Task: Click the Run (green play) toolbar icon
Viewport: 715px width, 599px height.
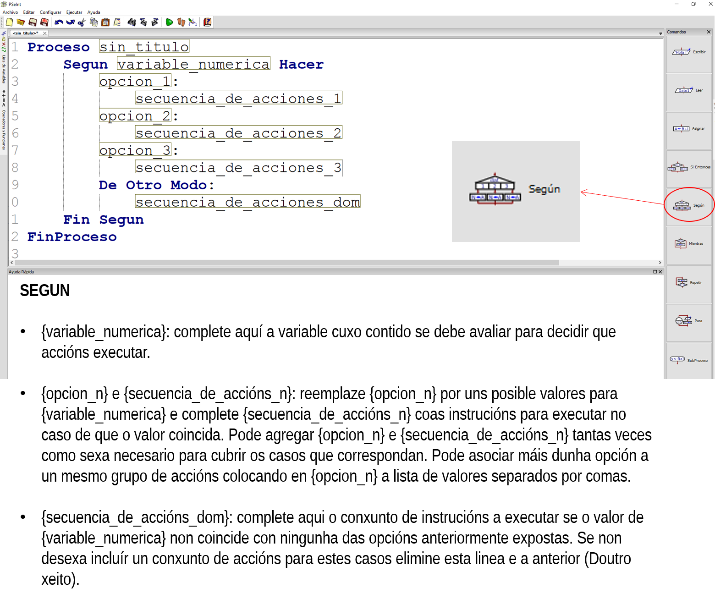Action: (x=169, y=22)
